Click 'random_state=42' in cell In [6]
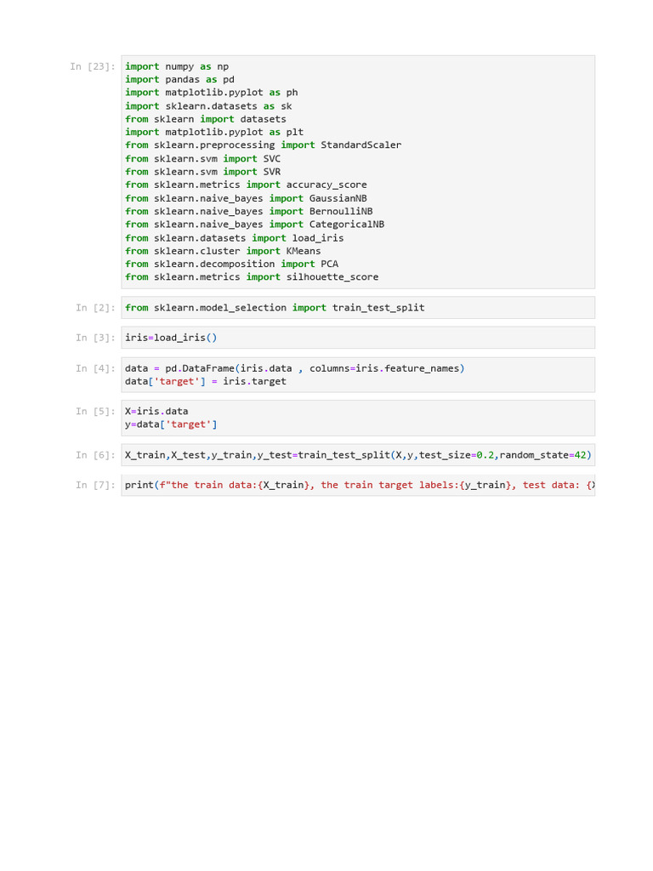Viewport: 653px width, 871px height. click(543, 455)
